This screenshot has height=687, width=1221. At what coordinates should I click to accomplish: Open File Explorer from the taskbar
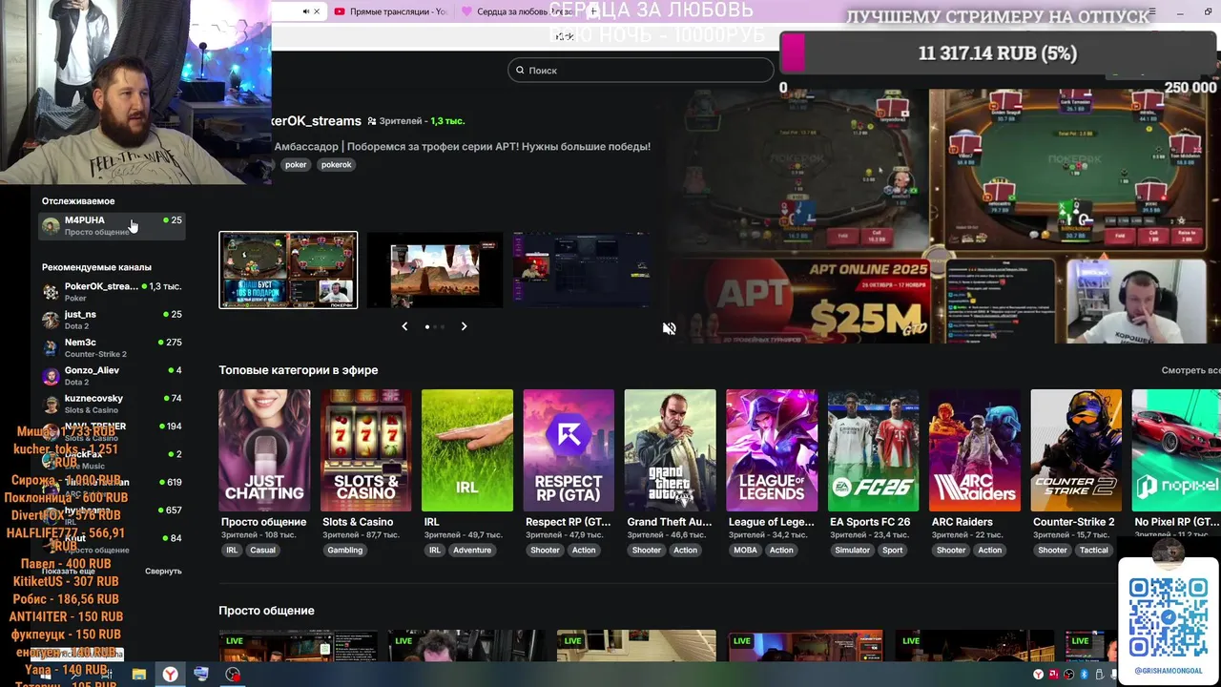point(139,675)
